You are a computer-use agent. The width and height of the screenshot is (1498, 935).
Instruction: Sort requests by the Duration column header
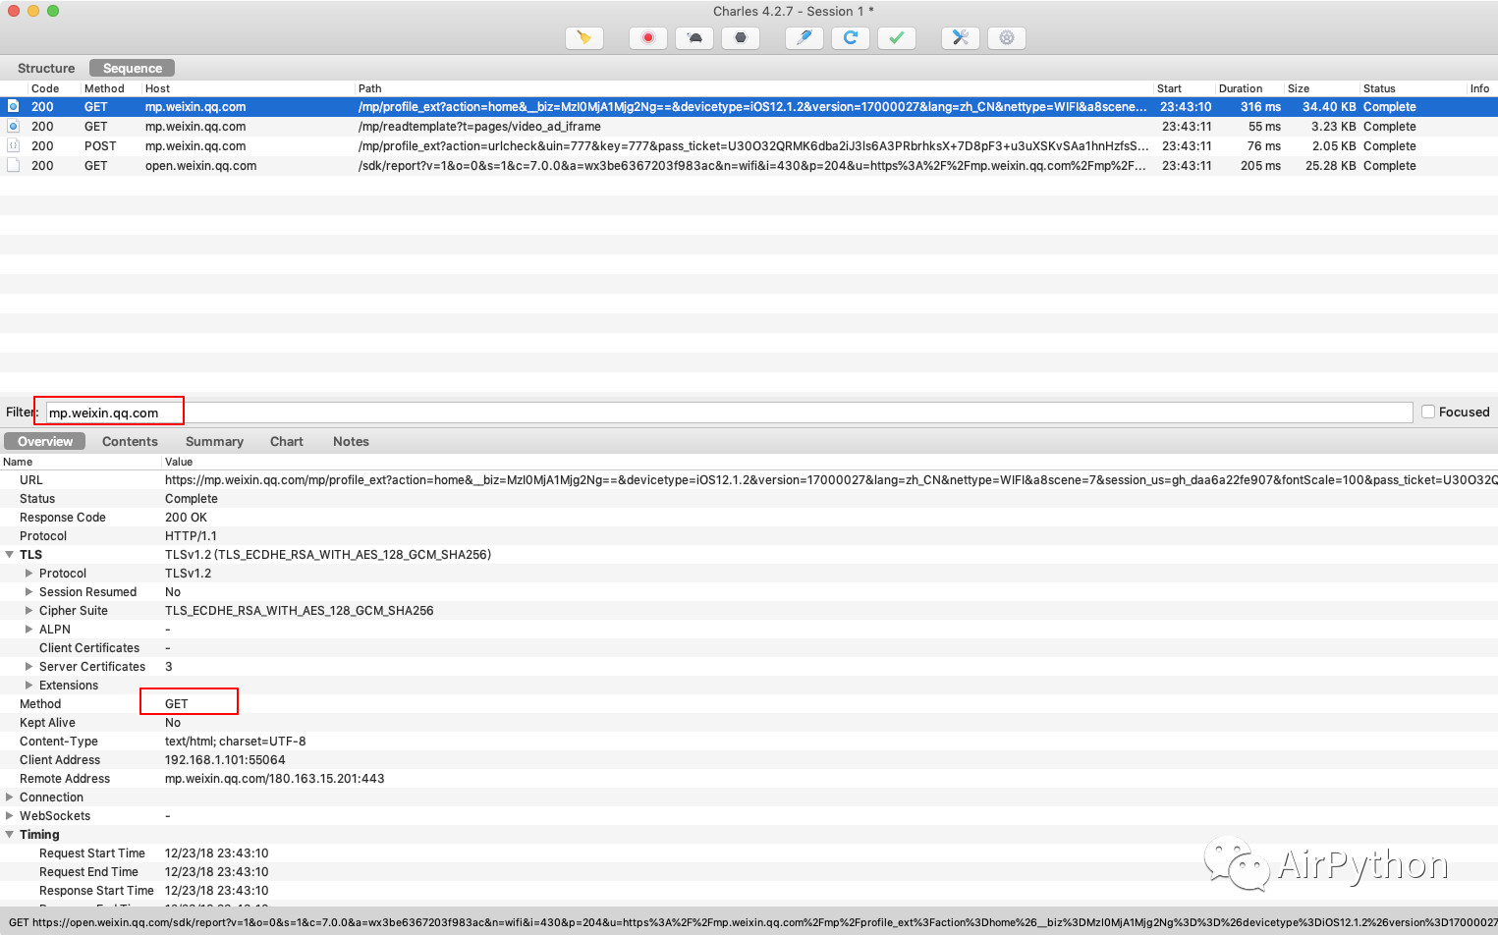tap(1241, 88)
